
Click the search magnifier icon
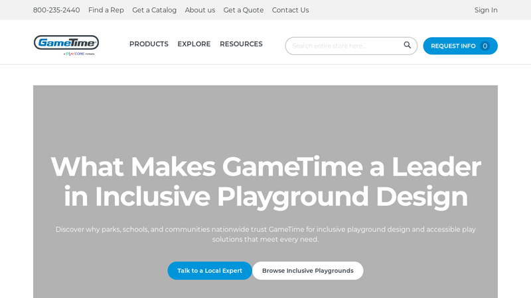407,45
